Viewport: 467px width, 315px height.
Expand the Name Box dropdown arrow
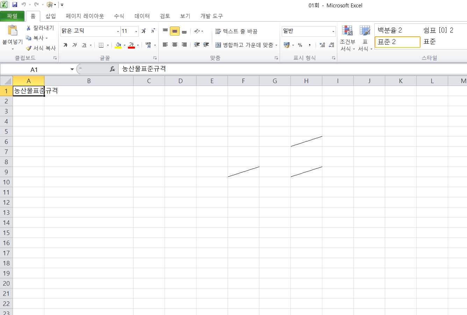72,69
